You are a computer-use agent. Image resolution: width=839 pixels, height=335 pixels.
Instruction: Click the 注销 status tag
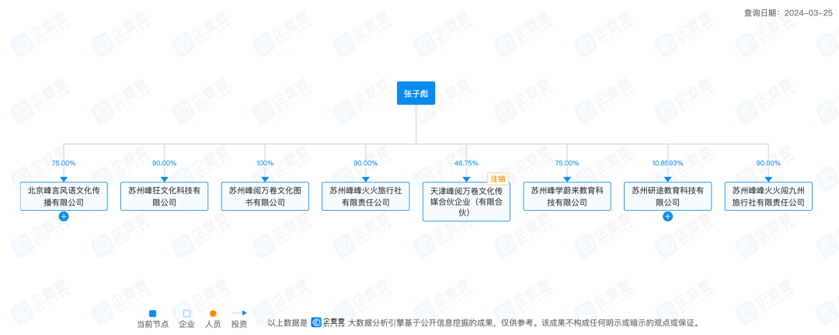point(498,179)
